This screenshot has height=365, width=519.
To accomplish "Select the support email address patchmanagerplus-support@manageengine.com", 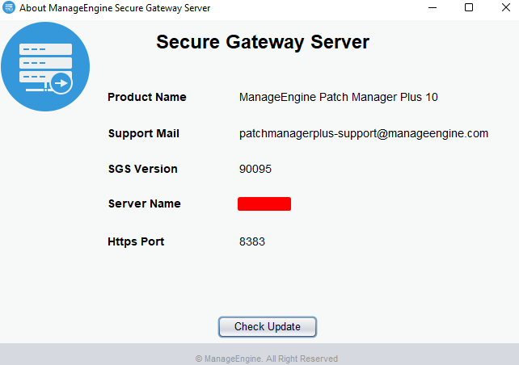I will (364, 133).
